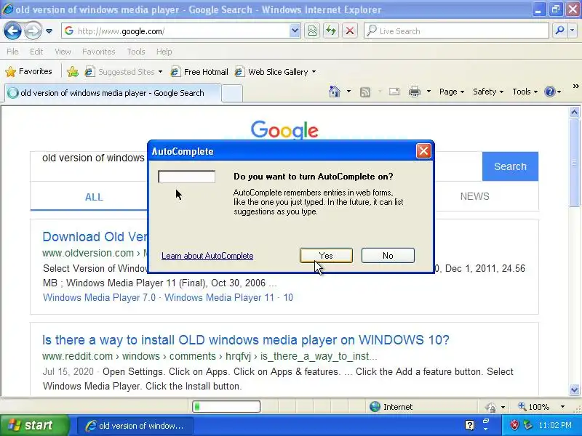Click the Live Search input box
This screenshot has height=436, width=582.
456,31
